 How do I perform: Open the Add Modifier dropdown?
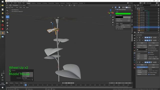pyautogui.click(x=148, y=35)
